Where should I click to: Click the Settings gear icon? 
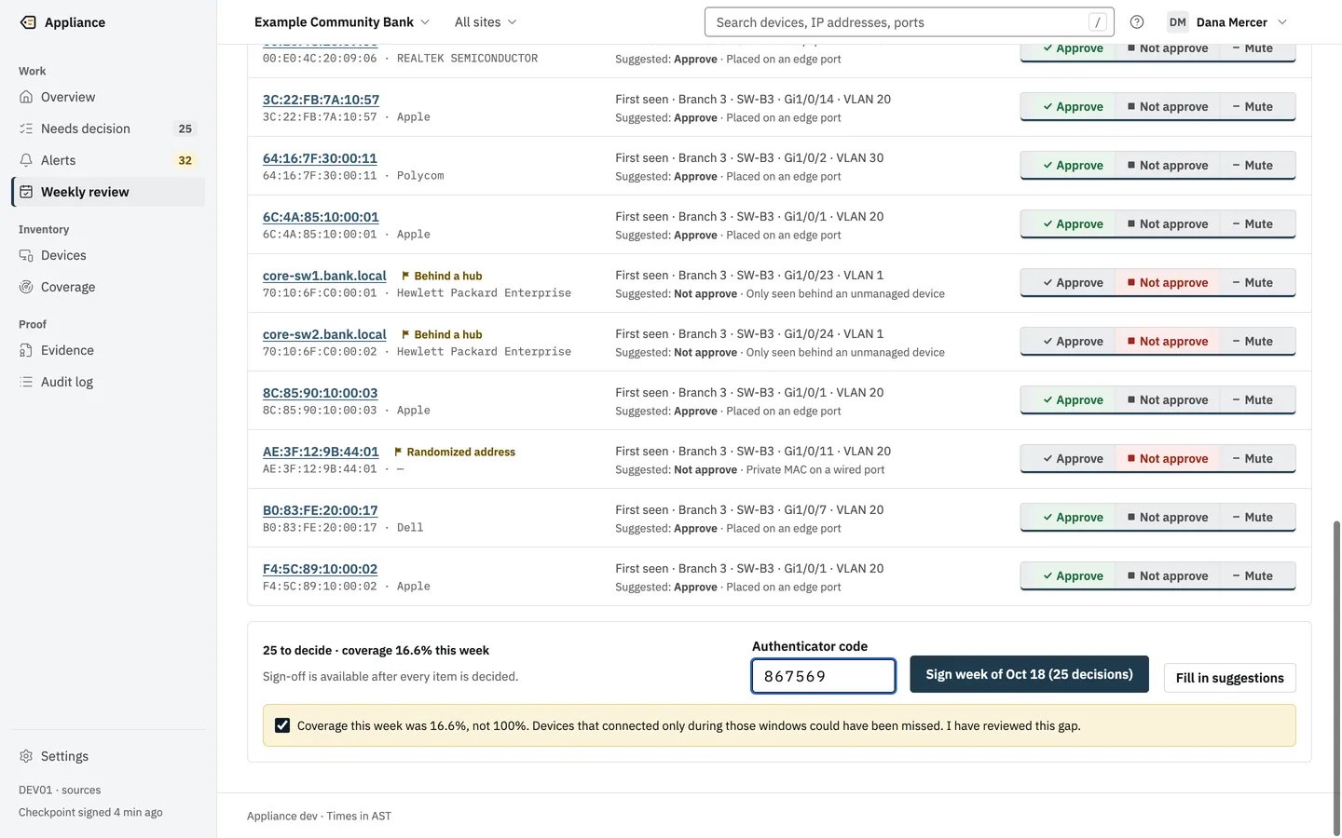pyautogui.click(x=26, y=756)
